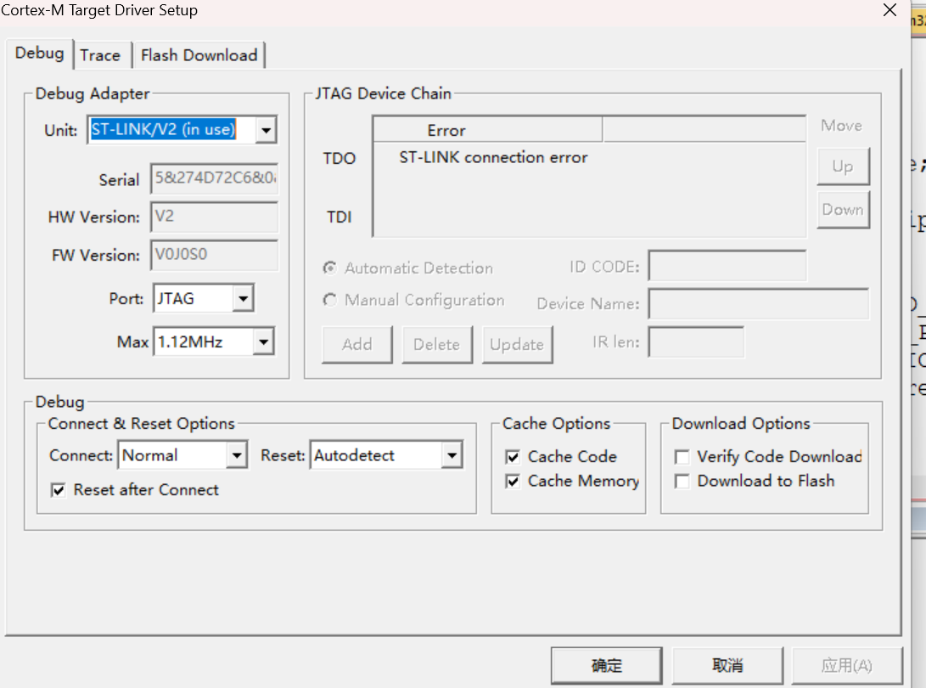Viewport: 926px width, 688px height.
Task: Click the Error column header
Action: 488,130
